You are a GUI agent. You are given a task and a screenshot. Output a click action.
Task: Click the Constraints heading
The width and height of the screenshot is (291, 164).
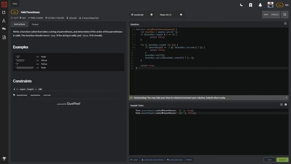click(x=22, y=81)
